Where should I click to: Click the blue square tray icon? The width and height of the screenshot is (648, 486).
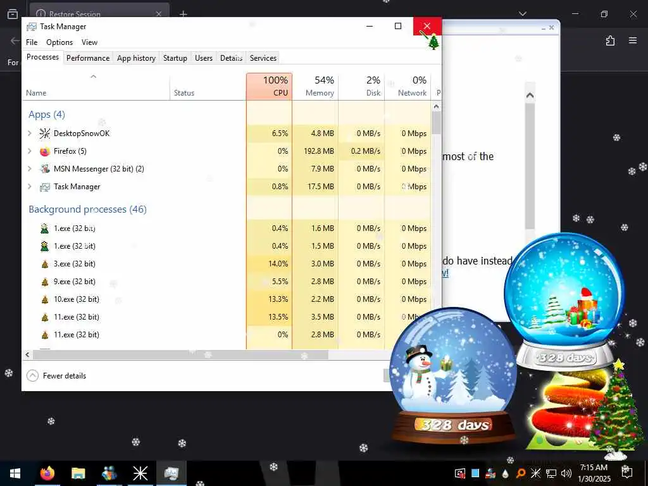click(475, 473)
